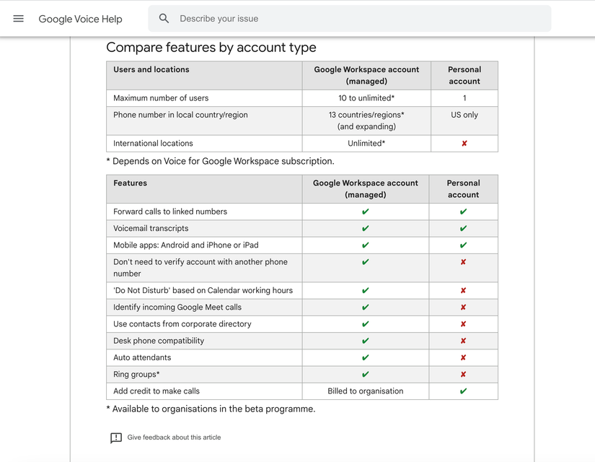This screenshot has width=595, height=462.
Task: Click Personal checkmark for Voicemail transcripts
Action: point(463,228)
